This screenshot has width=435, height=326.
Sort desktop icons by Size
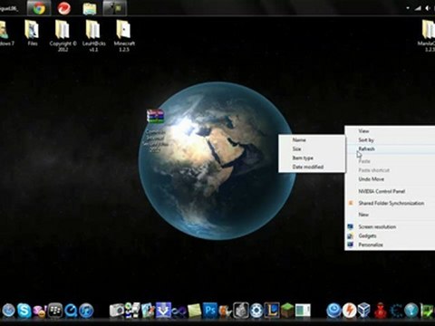(x=312, y=149)
